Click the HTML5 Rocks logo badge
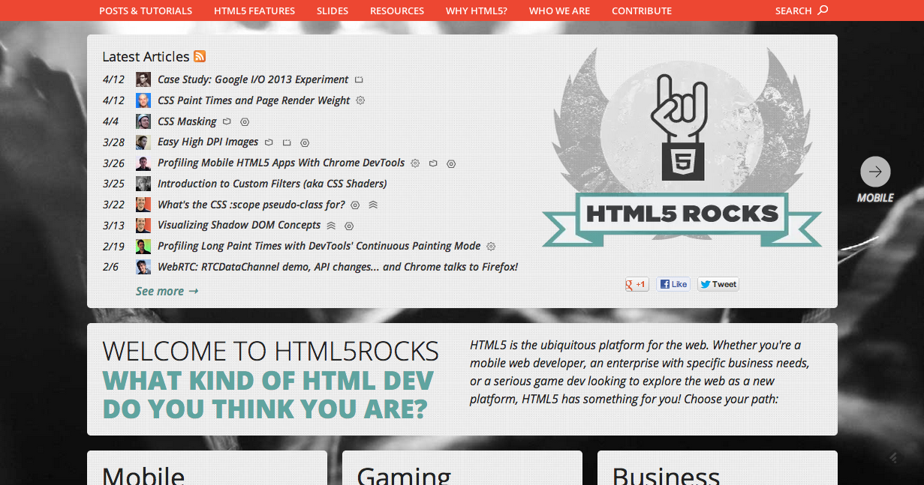The width and height of the screenshot is (924, 485). (x=682, y=147)
